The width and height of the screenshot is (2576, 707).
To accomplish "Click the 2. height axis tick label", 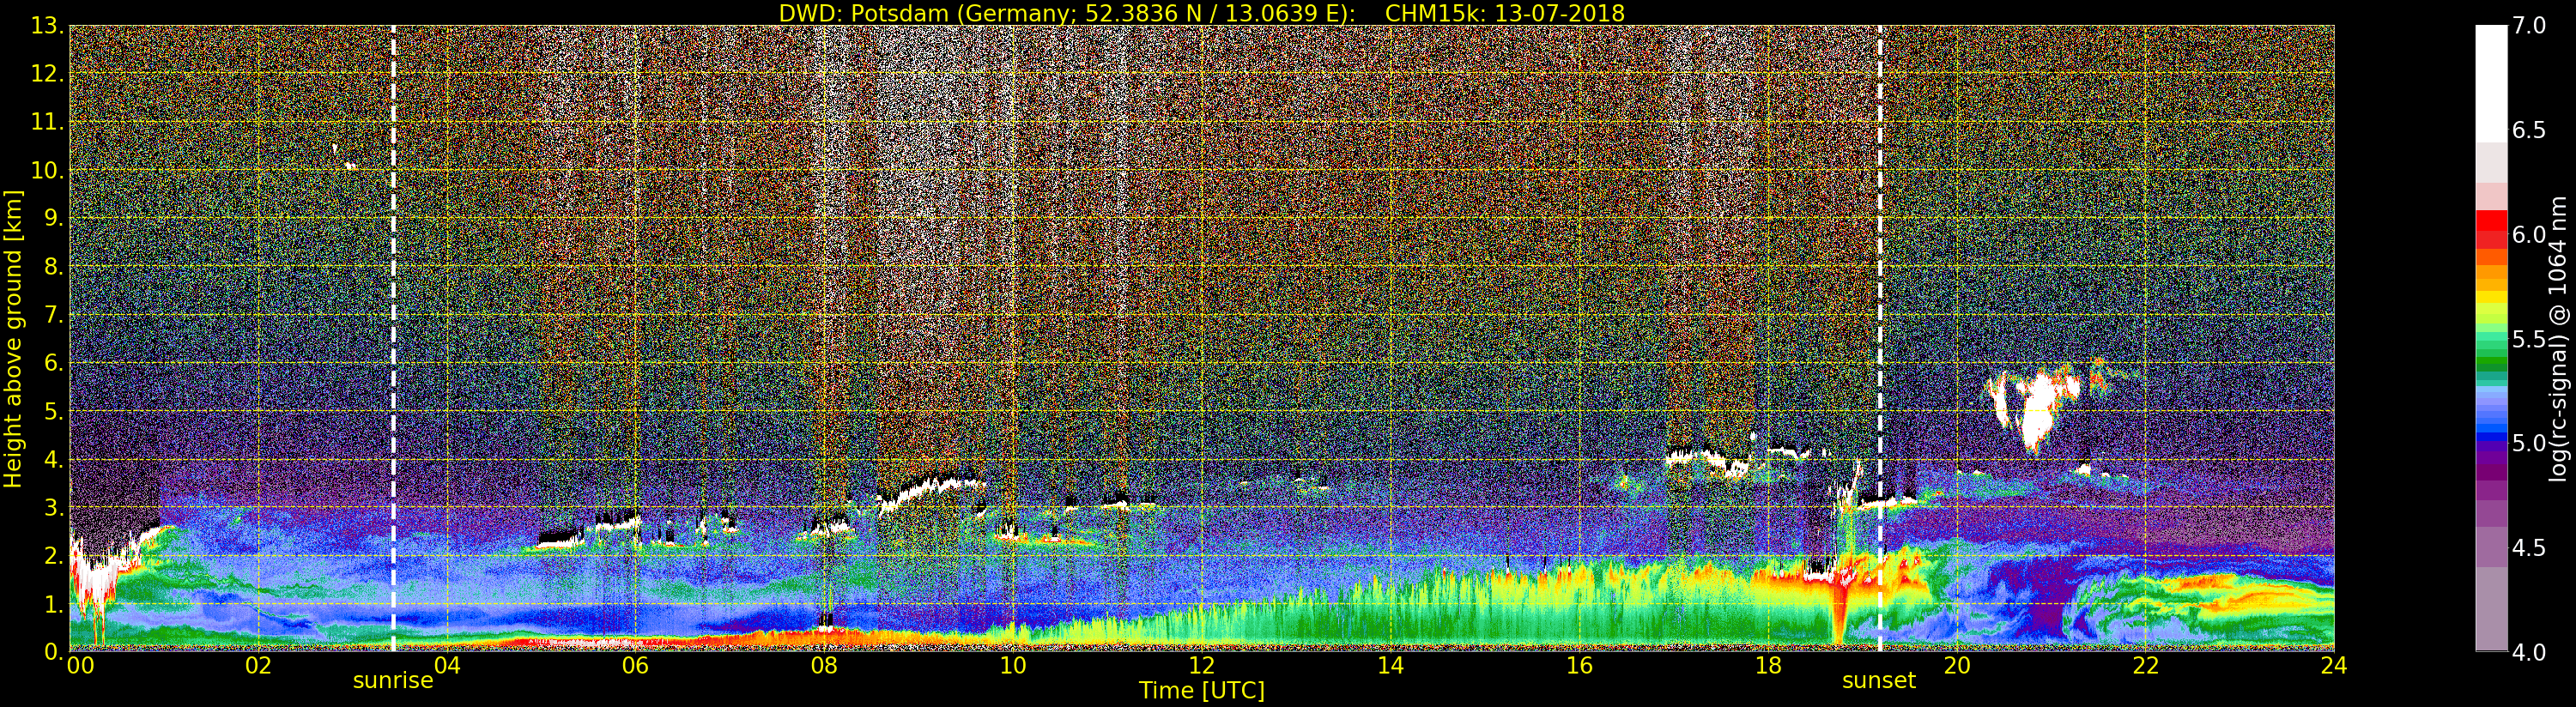I will pyautogui.click(x=54, y=555).
